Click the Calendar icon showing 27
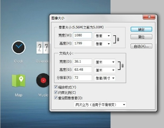 click(x=43, y=48)
